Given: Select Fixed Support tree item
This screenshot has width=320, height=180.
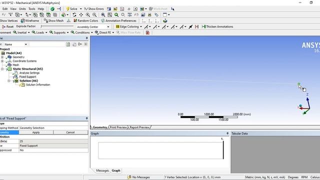Looking at the screenshot, I should pyautogui.click(x=27, y=77).
